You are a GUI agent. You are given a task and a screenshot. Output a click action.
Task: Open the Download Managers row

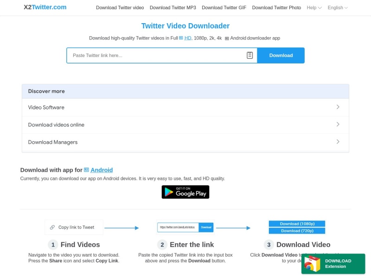185,142
